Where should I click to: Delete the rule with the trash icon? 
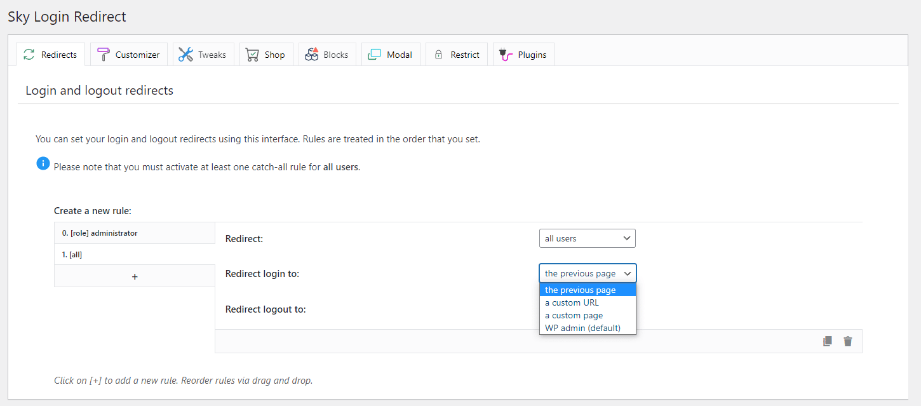point(847,341)
